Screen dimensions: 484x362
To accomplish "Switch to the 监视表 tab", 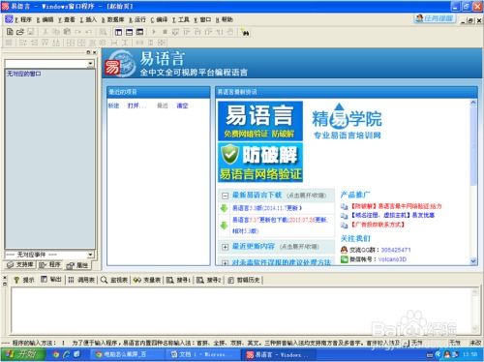I will click(114, 280).
